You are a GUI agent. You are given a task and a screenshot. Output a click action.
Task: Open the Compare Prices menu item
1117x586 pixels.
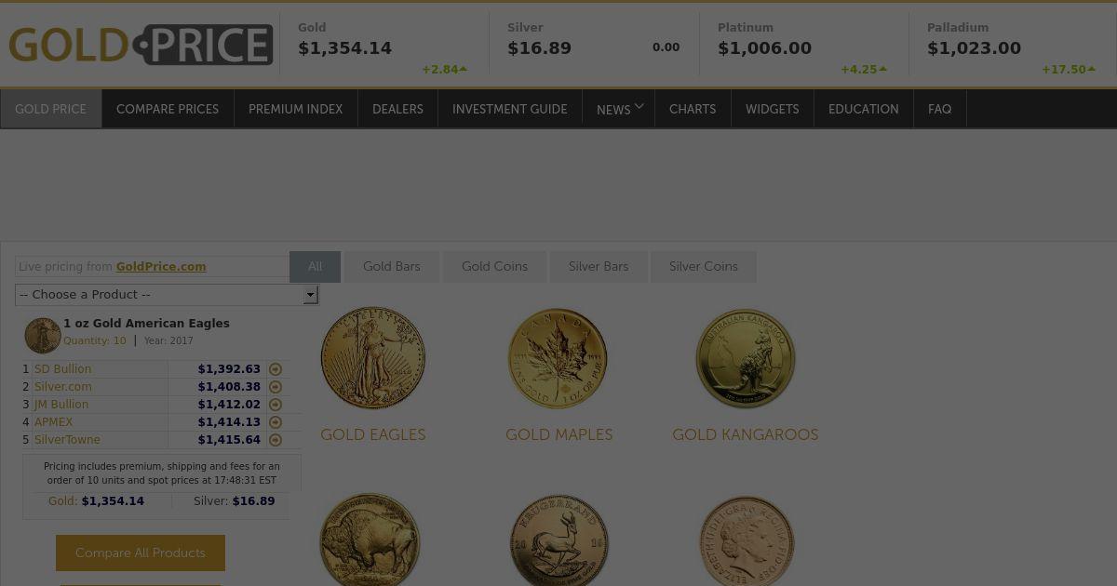(168, 109)
